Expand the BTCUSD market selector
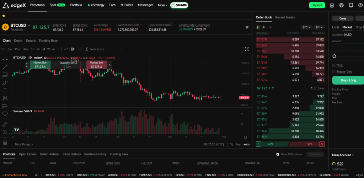Screen dimensions: 364x178 click(29, 25)
